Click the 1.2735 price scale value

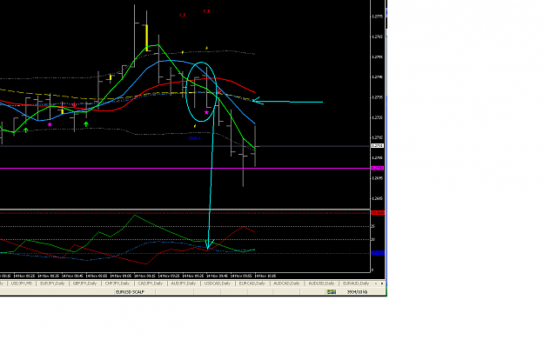click(x=378, y=97)
